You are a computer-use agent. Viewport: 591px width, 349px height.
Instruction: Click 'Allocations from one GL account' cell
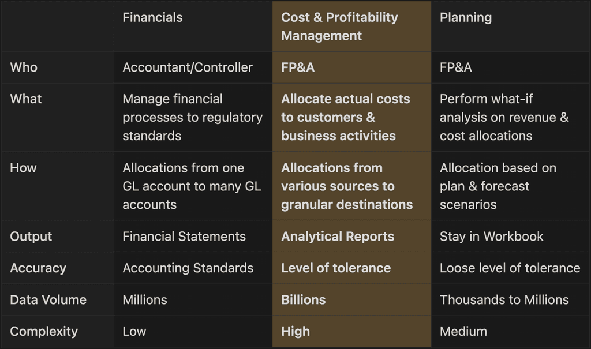[x=192, y=186]
